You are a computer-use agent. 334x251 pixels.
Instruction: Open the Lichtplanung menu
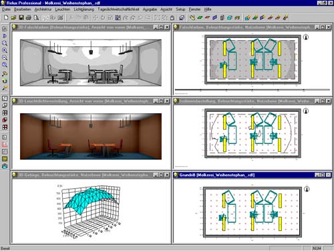[x=84, y=9]
